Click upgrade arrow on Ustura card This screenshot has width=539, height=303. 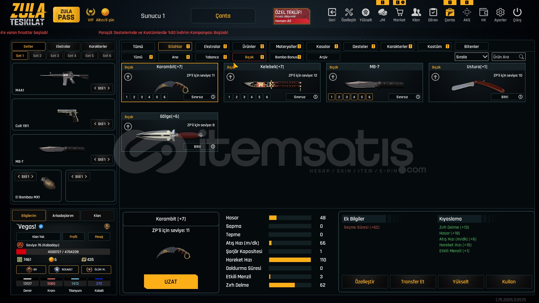(x=435, y=77)
